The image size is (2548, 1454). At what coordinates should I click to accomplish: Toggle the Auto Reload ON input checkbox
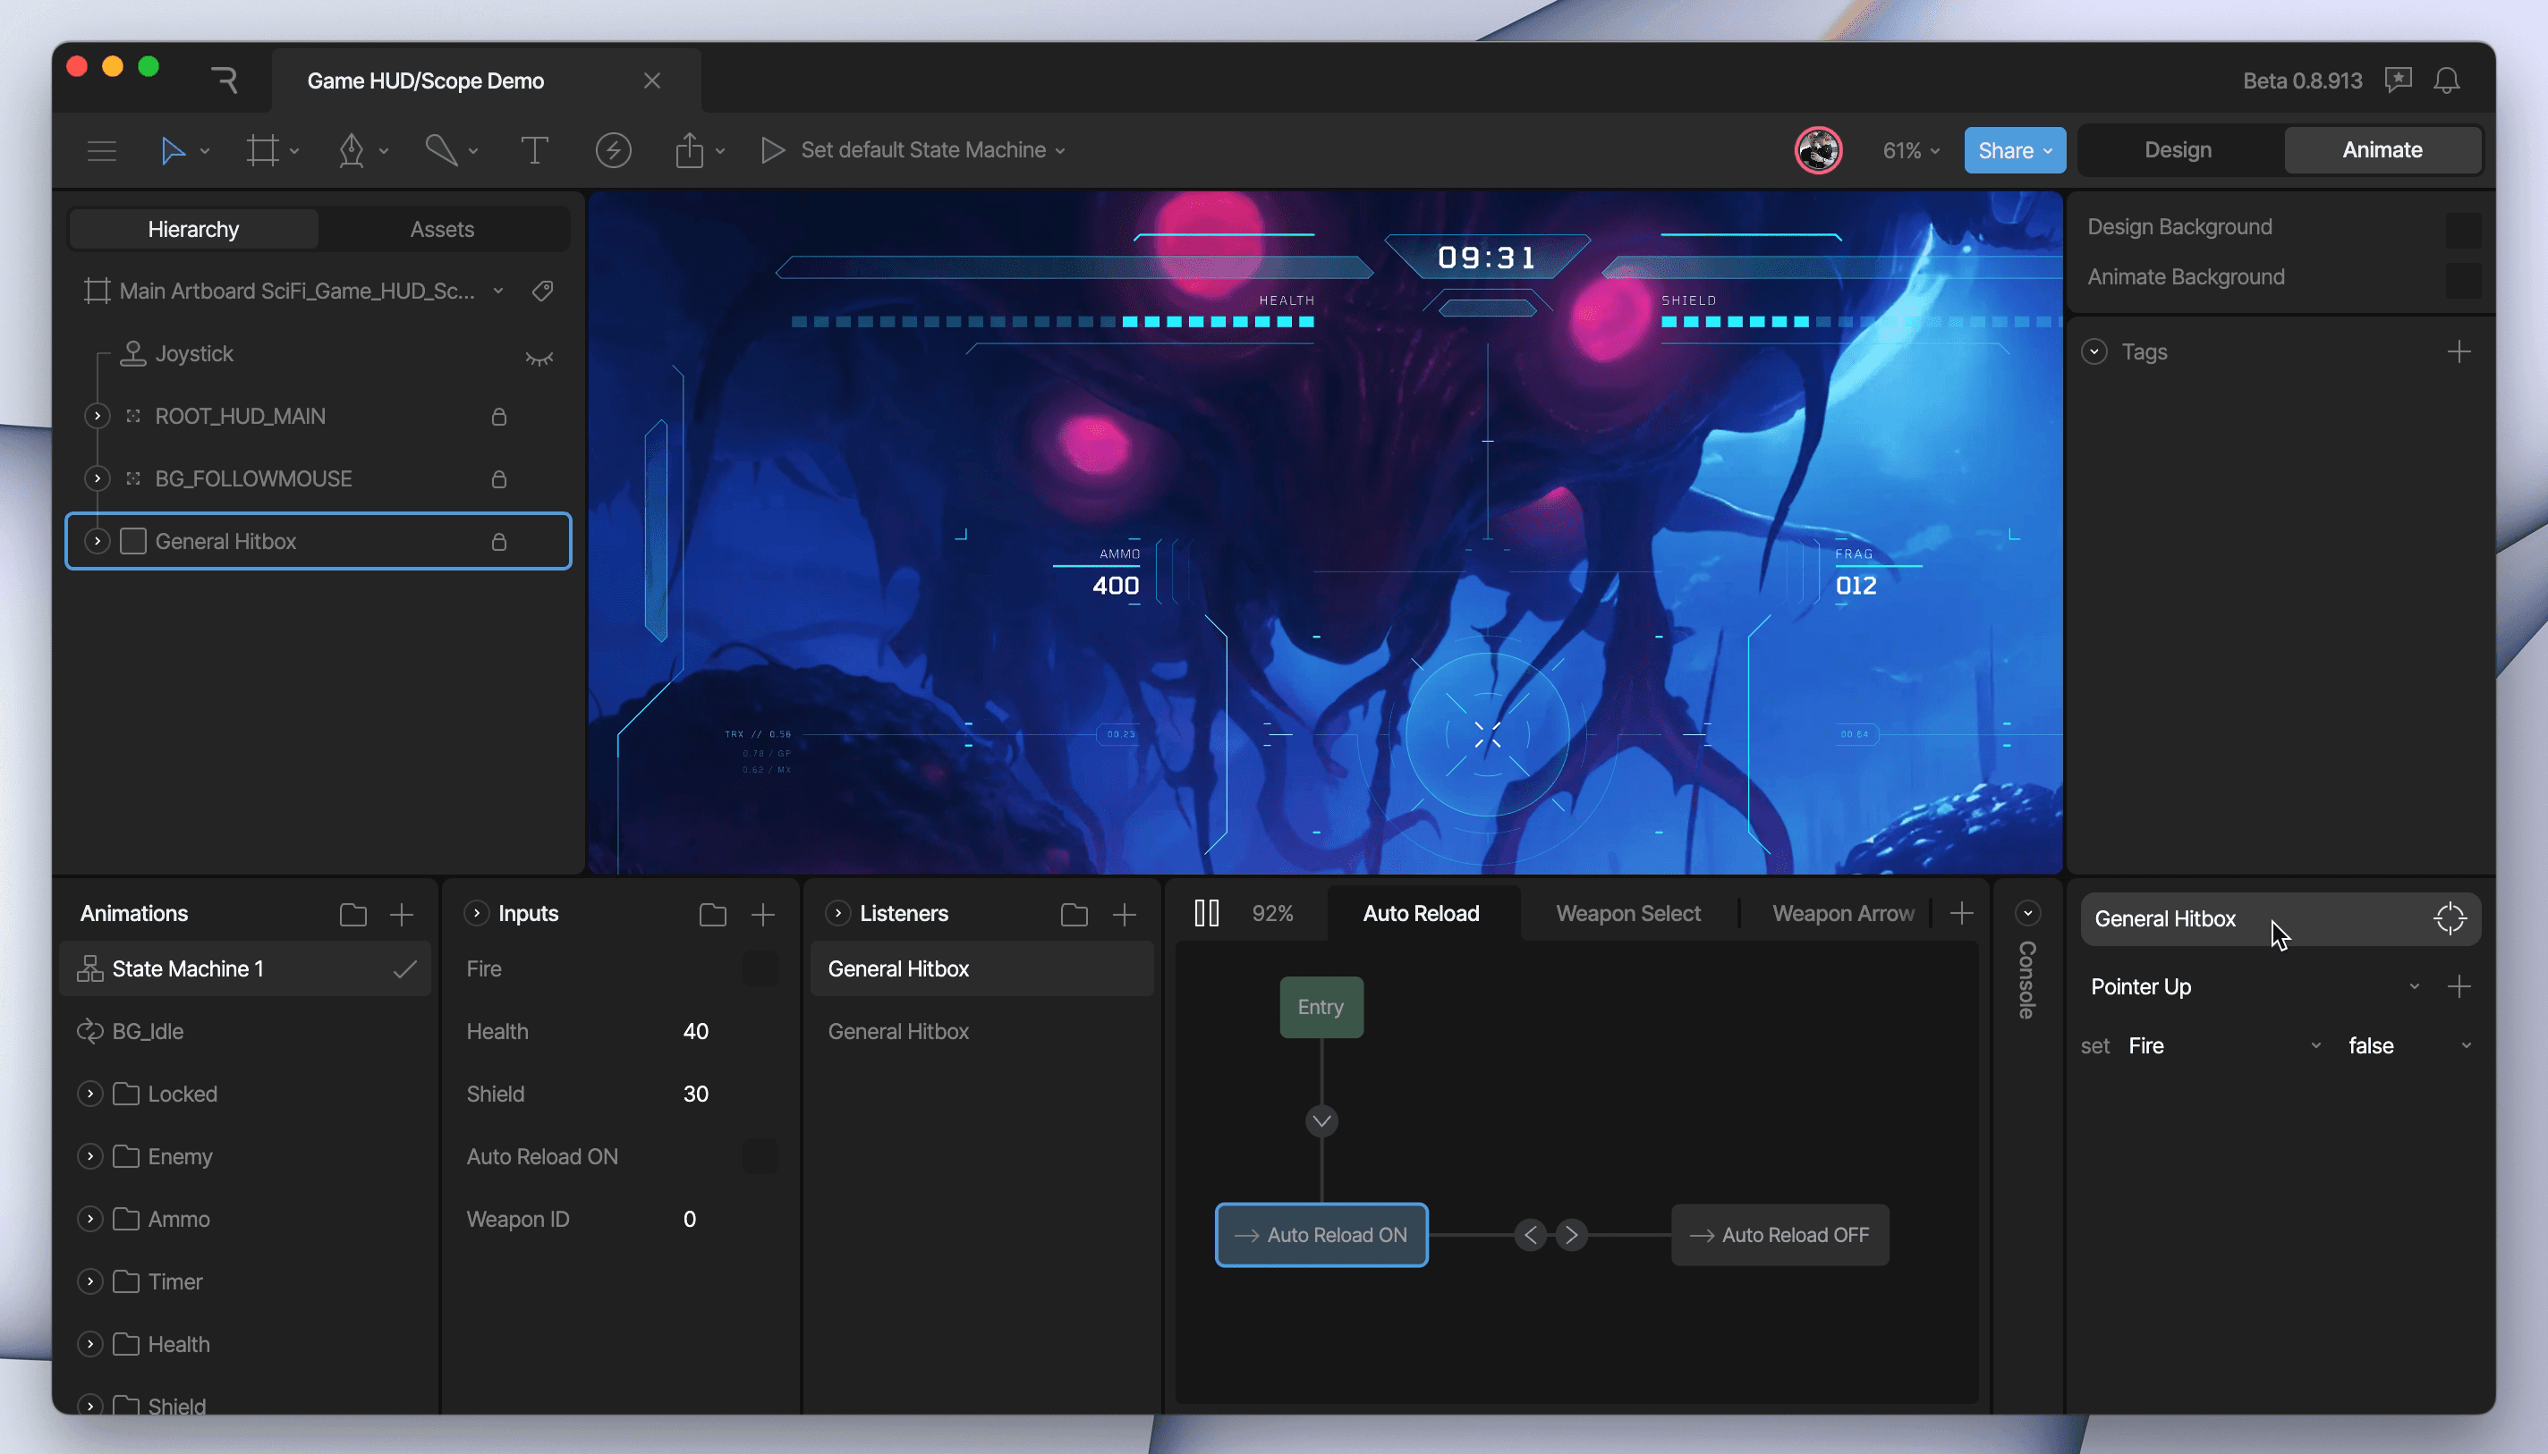click(x=760, y=1156)
